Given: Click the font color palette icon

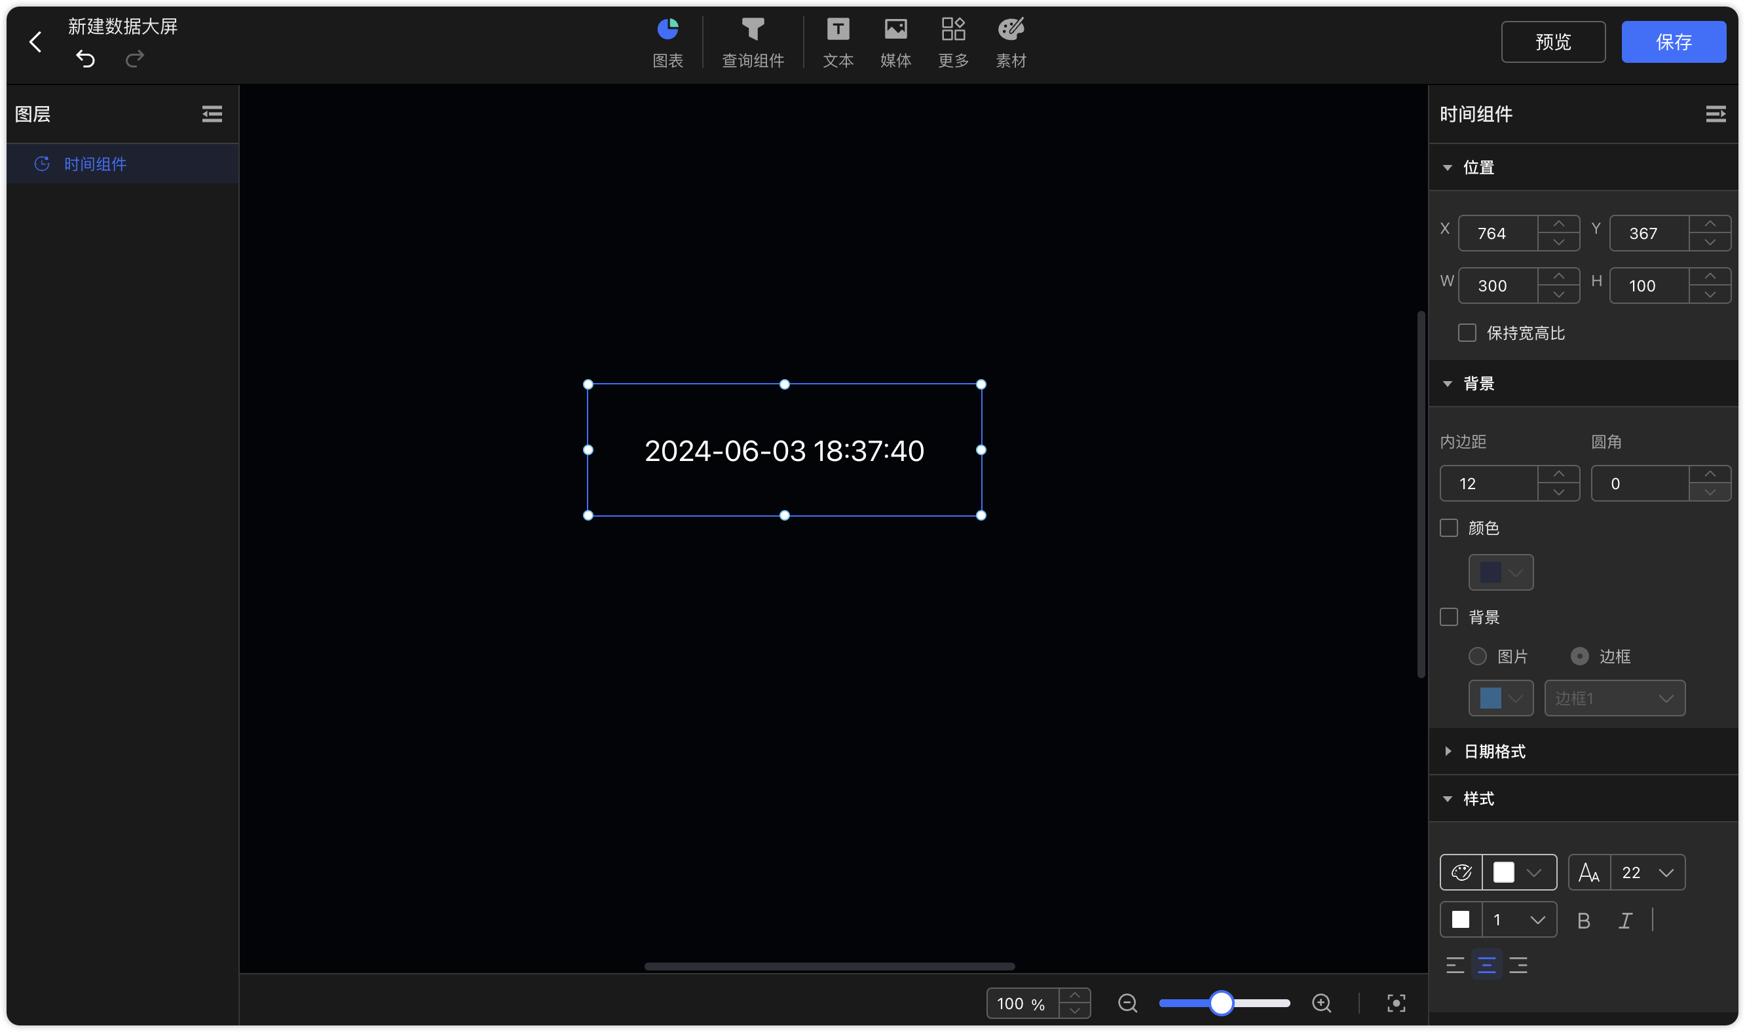Looking at the screenshot, I should (x=1461, y=872).
